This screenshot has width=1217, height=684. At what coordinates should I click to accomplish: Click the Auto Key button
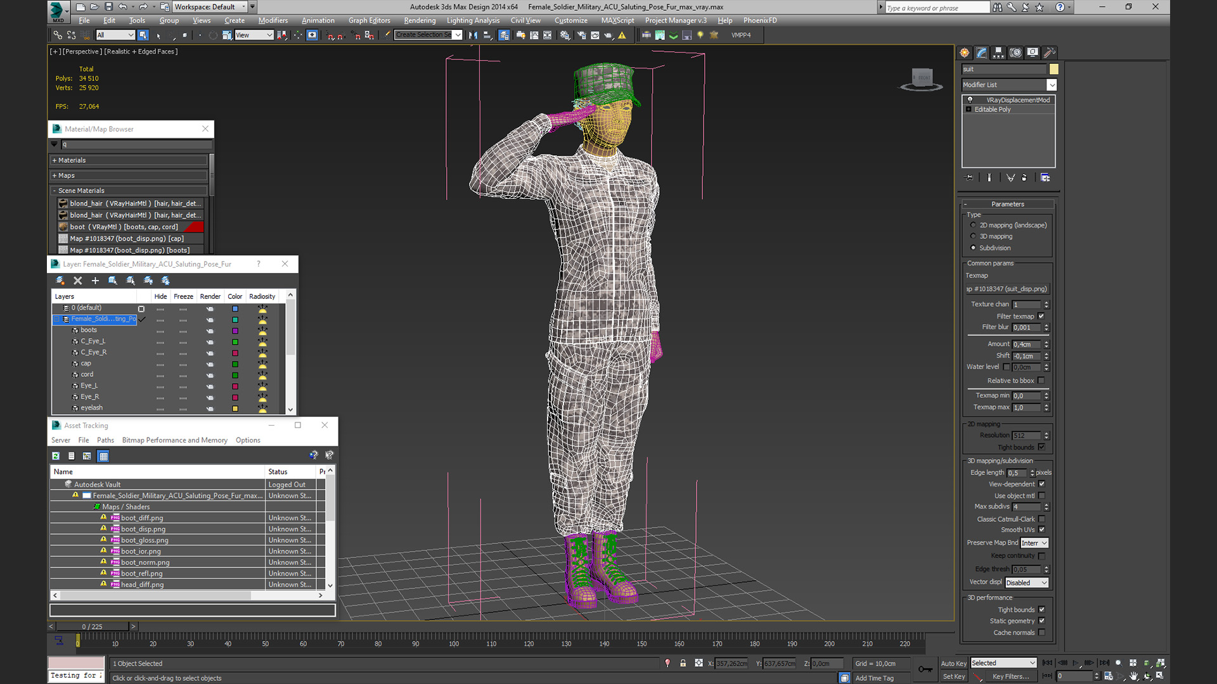(x=953, y=663)
